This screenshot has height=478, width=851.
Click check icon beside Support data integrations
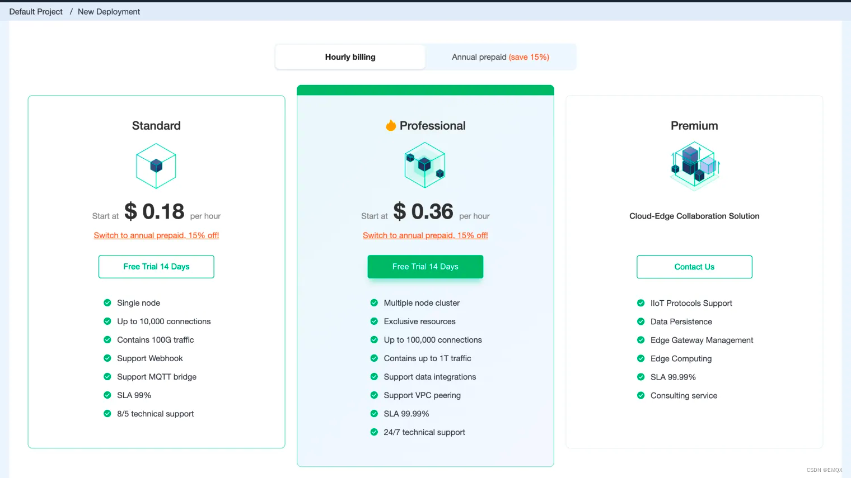click(374, 377)
